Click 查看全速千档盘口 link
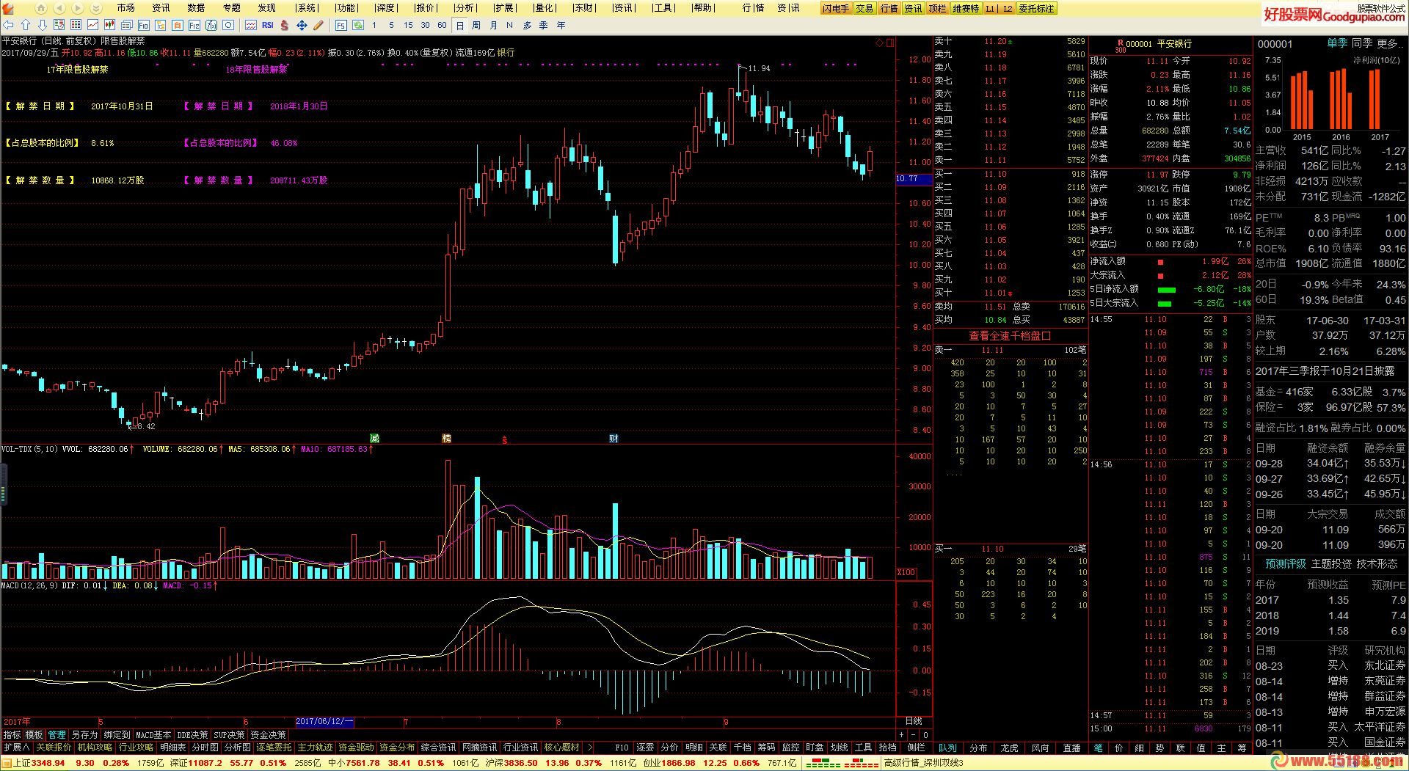 point(1010,335)
